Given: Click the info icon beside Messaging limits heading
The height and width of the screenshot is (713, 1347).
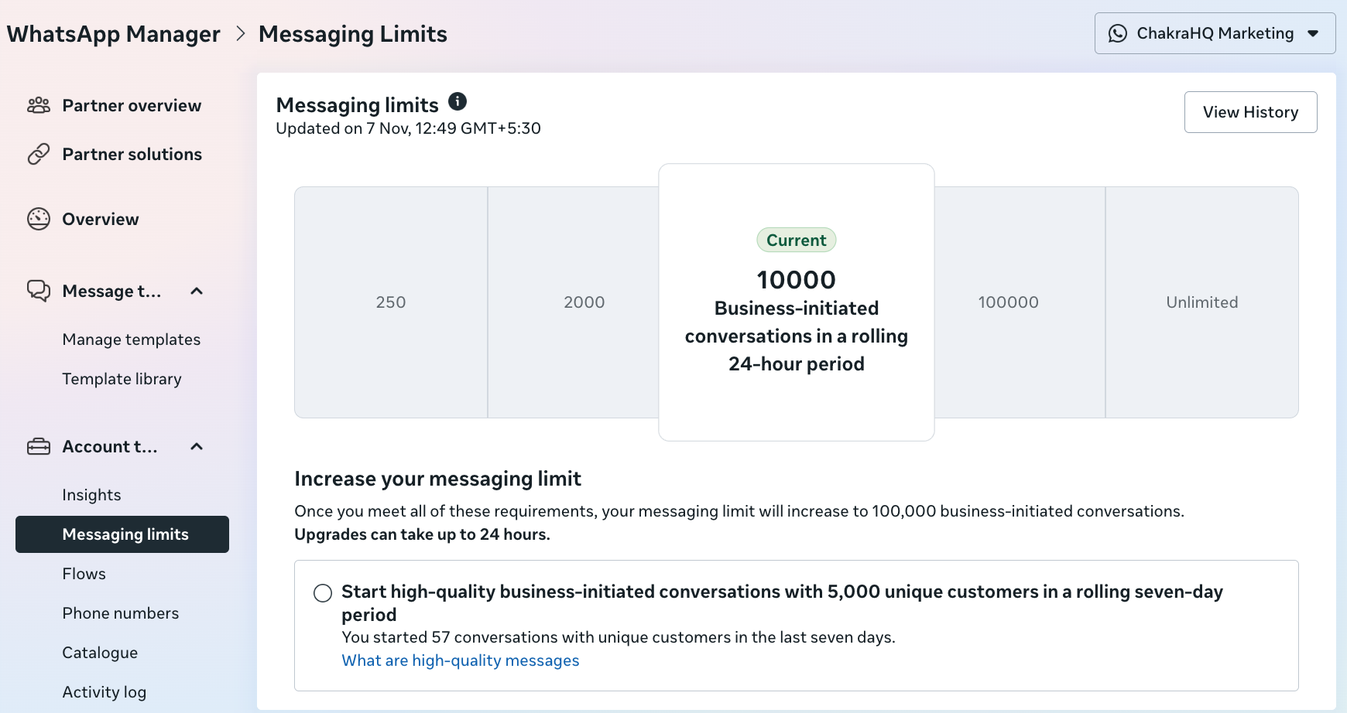Looking at the screenshot, I should [457, 101].
